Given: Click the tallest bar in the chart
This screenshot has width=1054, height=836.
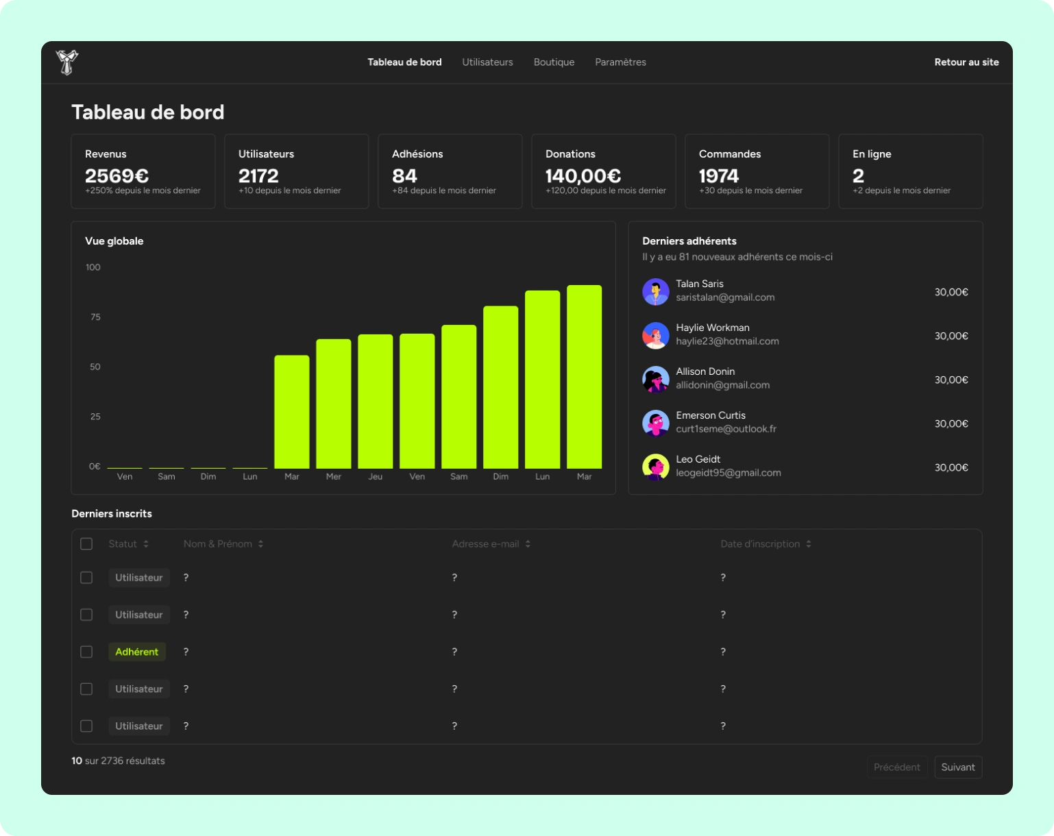Looking at the screenshot, I should [585, 377].
